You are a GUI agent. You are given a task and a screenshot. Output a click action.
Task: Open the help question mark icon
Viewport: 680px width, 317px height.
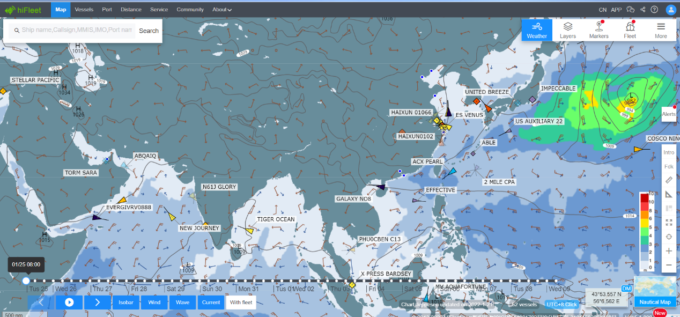654,9
